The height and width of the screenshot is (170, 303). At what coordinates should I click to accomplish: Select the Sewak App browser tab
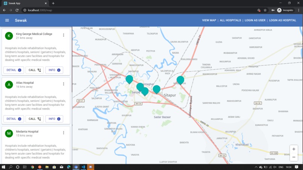(x=25, y=3)
